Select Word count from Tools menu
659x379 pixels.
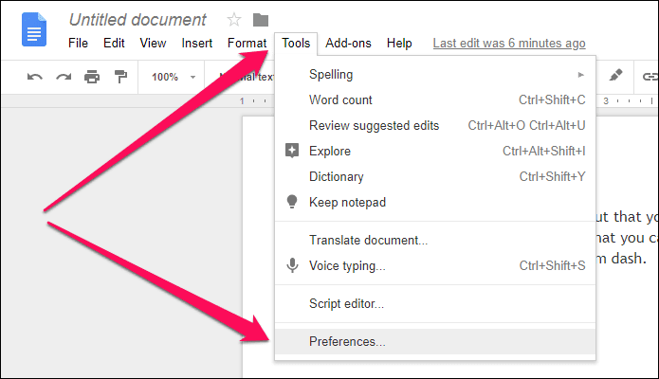point(435,100)
